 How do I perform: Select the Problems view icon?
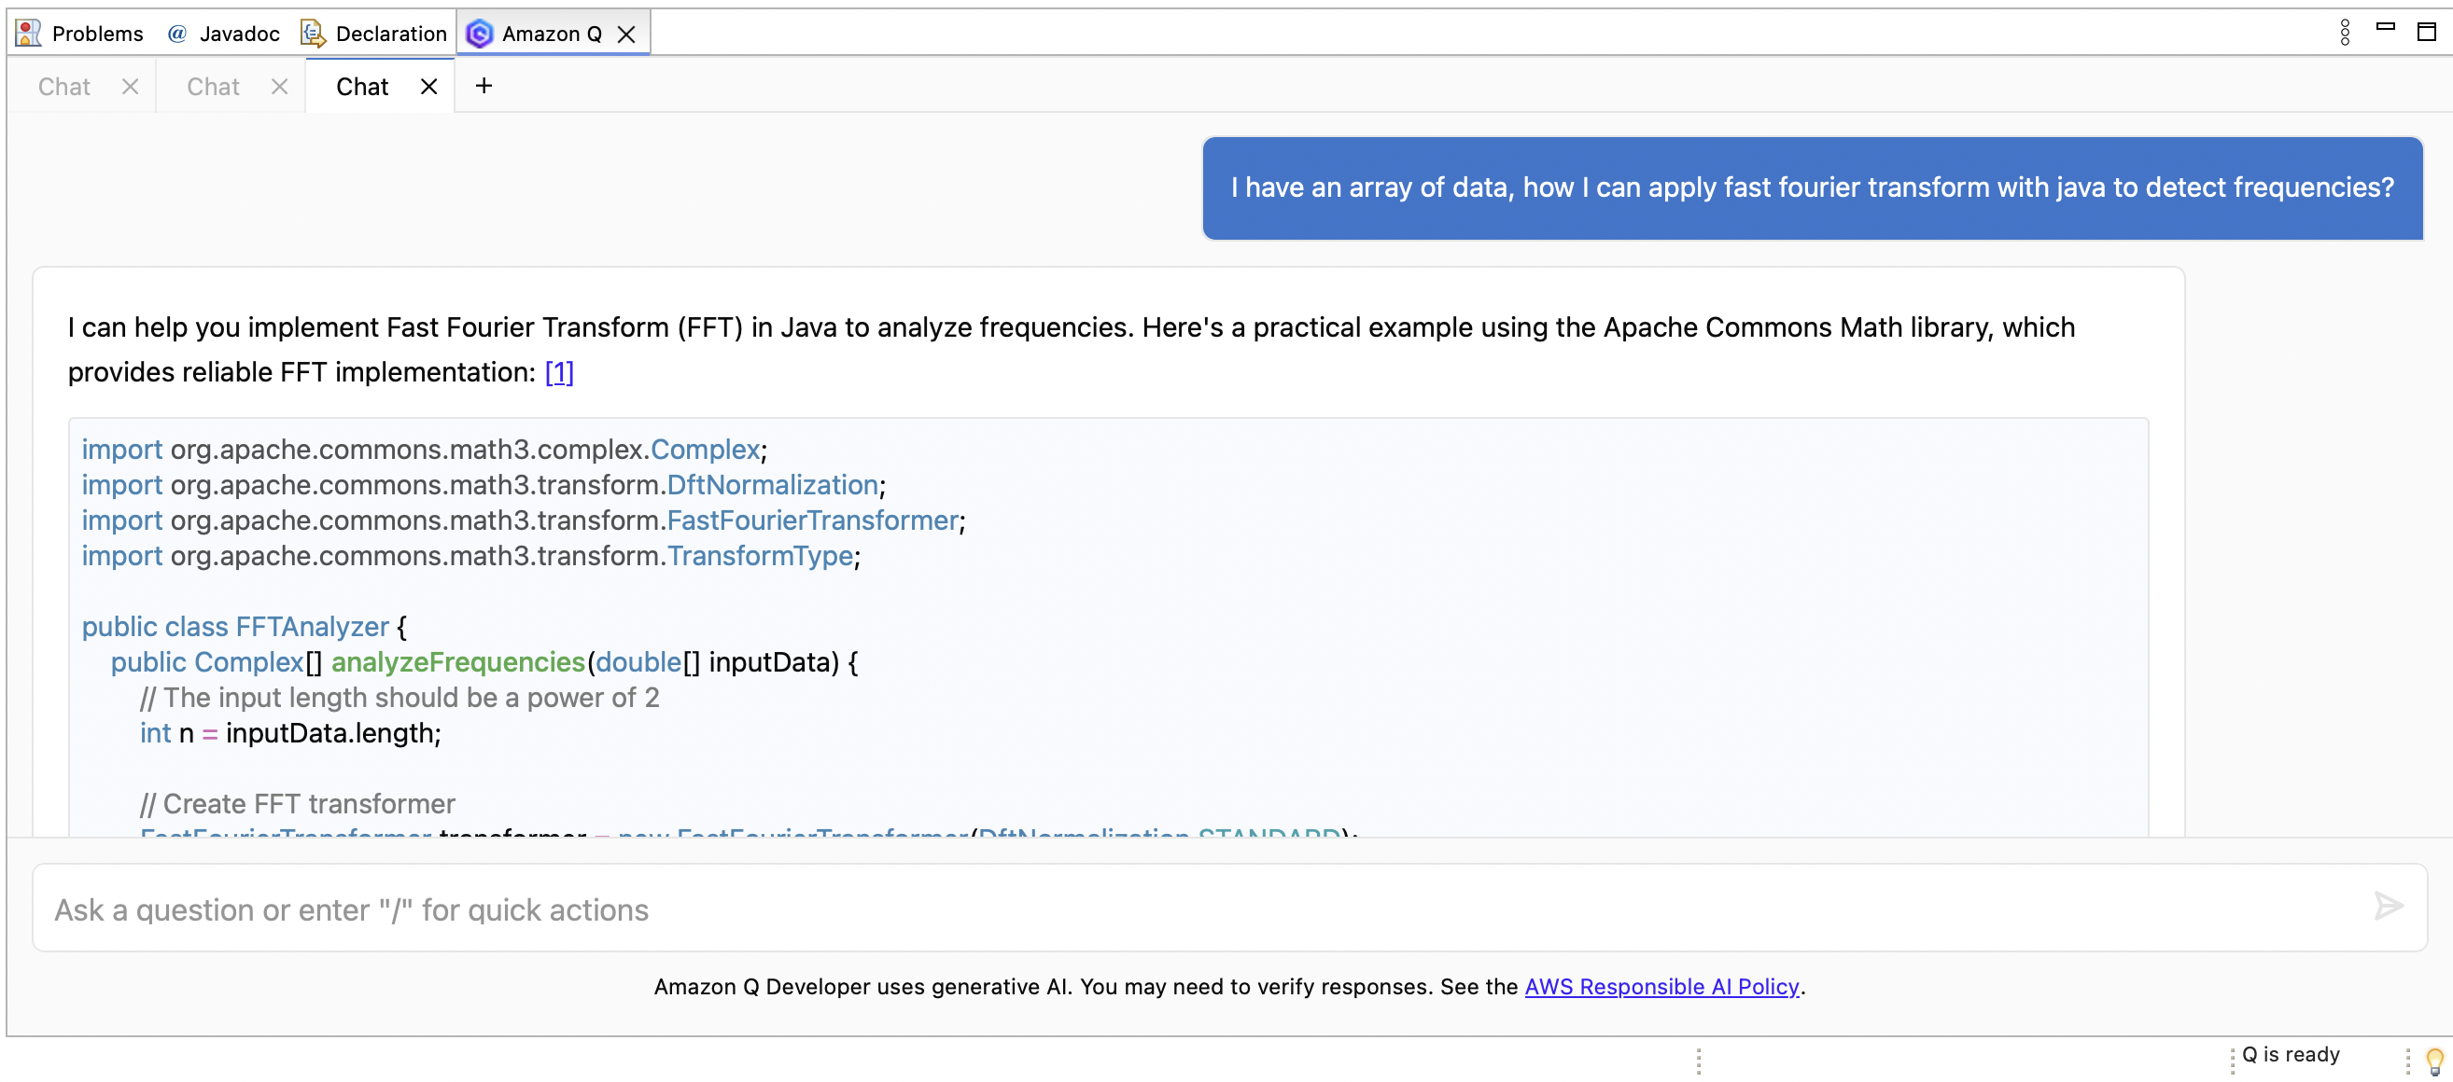click(x=28, y=32)
